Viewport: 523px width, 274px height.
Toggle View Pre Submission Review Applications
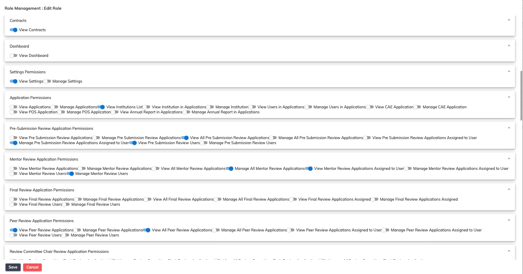13,138
